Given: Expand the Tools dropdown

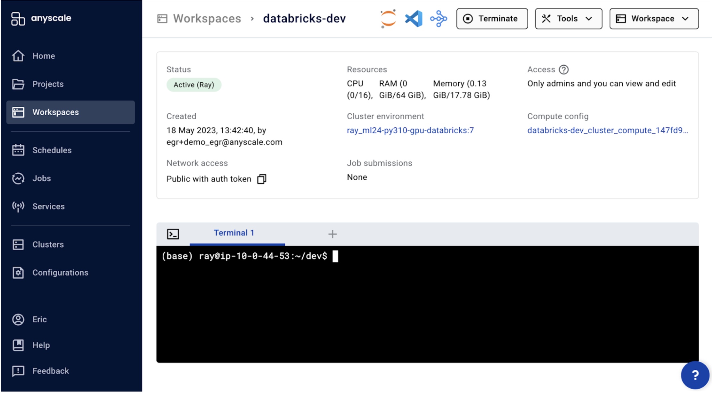Looking at the screenshot, I should pos(568,19).
